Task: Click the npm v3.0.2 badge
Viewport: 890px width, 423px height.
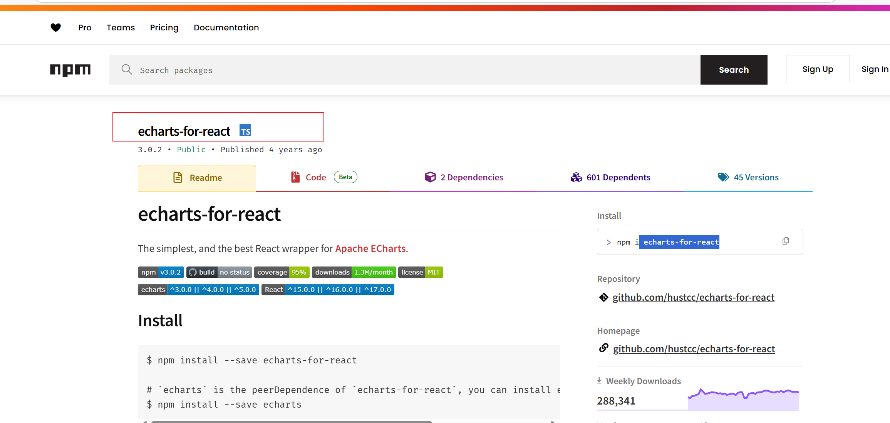Action: point(161,272)
